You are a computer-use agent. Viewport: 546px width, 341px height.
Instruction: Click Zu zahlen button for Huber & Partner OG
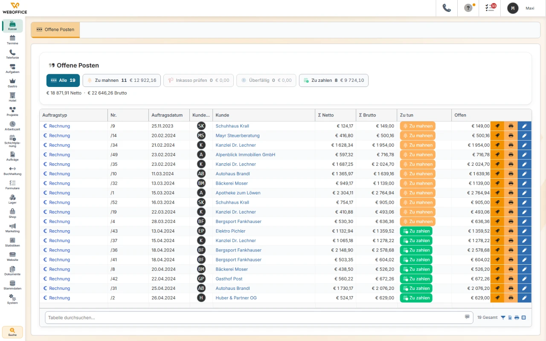pos(416,298)
